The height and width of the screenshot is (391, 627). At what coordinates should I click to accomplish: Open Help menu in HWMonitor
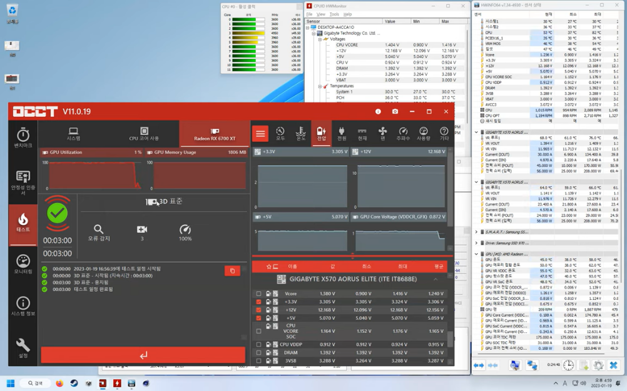[x=347, y=14]
